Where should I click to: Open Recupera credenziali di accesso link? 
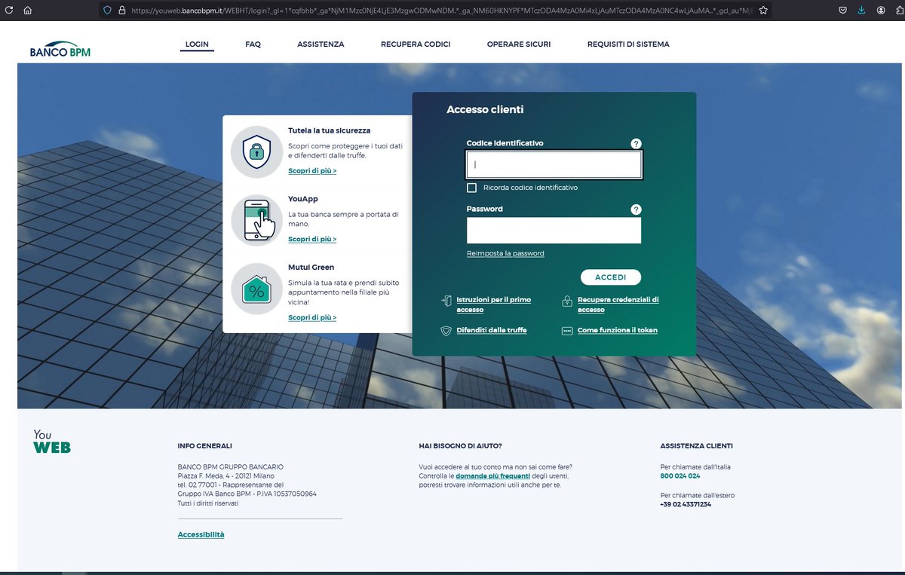[x=618, y=304]
